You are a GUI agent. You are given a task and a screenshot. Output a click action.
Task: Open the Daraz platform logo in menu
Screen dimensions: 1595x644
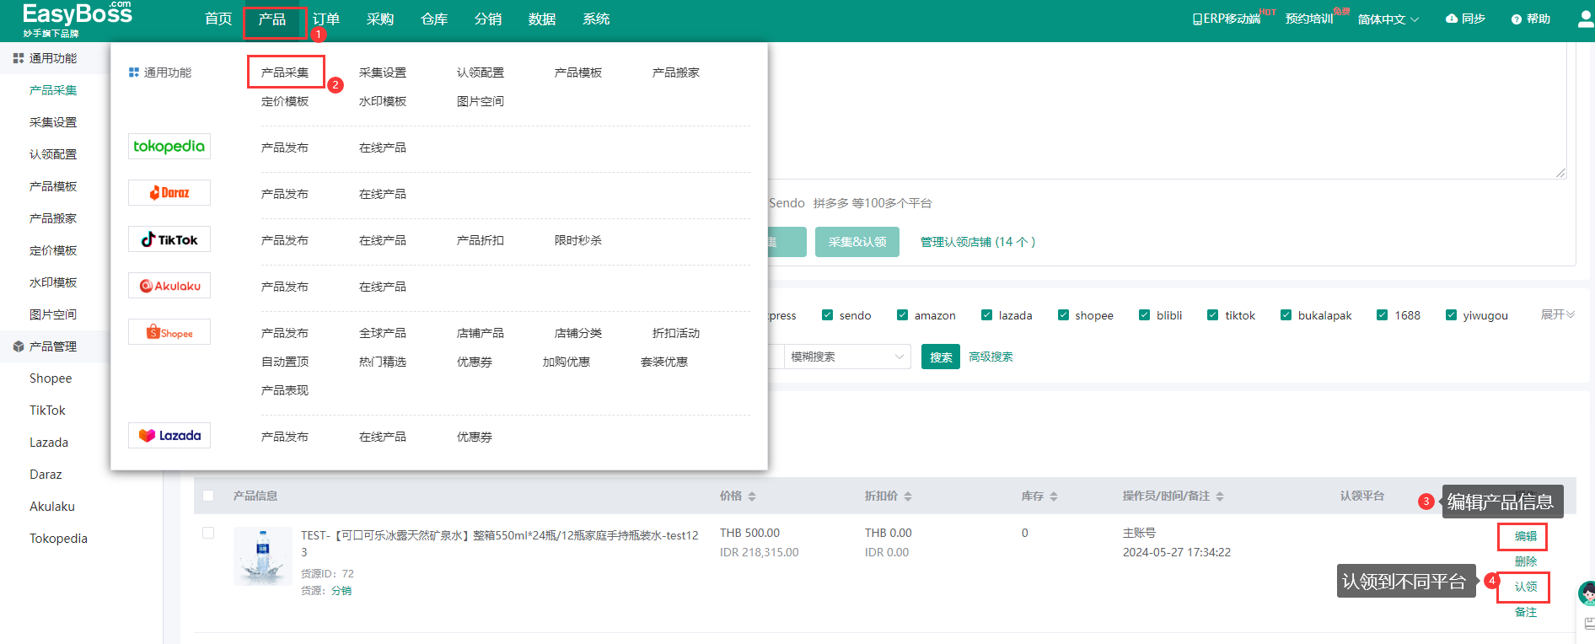coord(169,192)
